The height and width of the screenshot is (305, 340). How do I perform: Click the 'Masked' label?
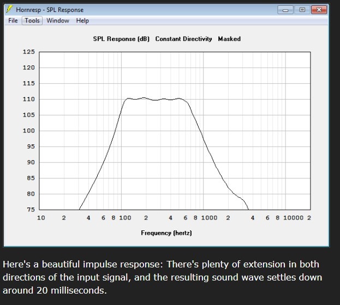tap(229, 39)
